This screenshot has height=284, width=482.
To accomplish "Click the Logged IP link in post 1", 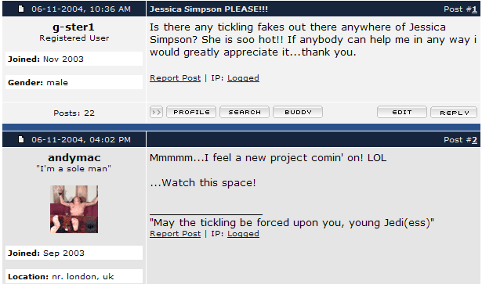I will point(243,78).
